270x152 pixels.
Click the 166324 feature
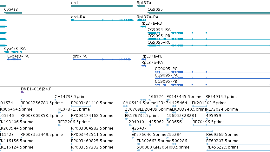pyautogui.click(x=149, y=100)
